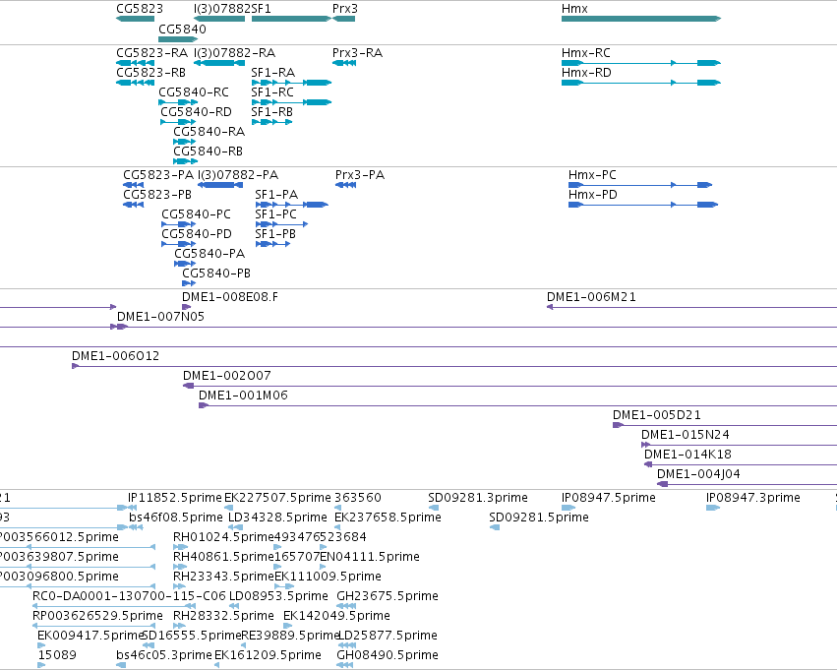Select EST RH40861.5prime

point(180,568)
